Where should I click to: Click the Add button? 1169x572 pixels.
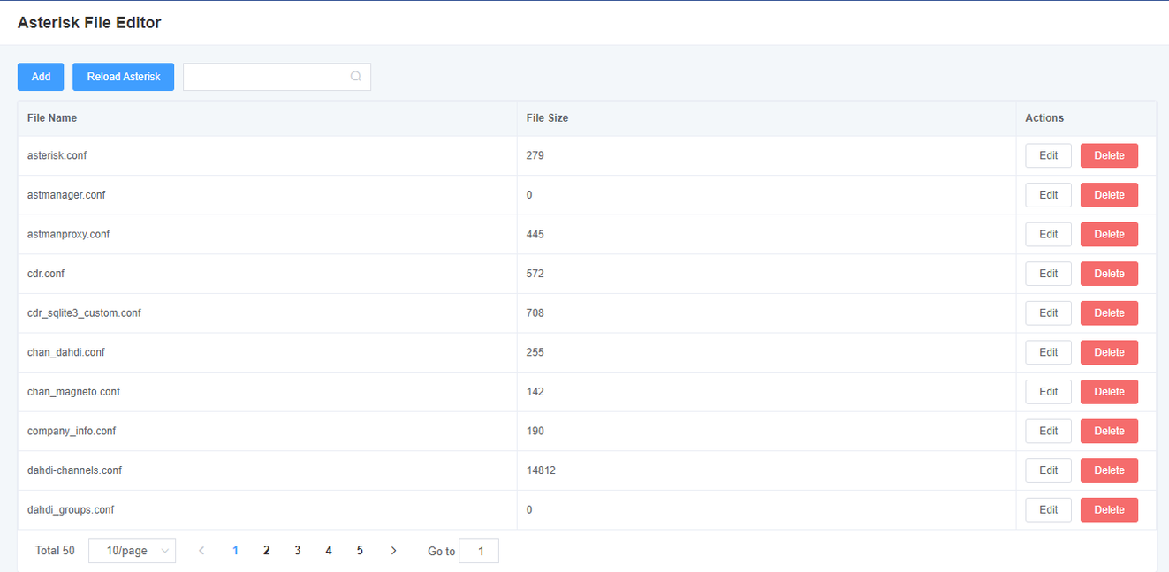click(x=41, y=77)
